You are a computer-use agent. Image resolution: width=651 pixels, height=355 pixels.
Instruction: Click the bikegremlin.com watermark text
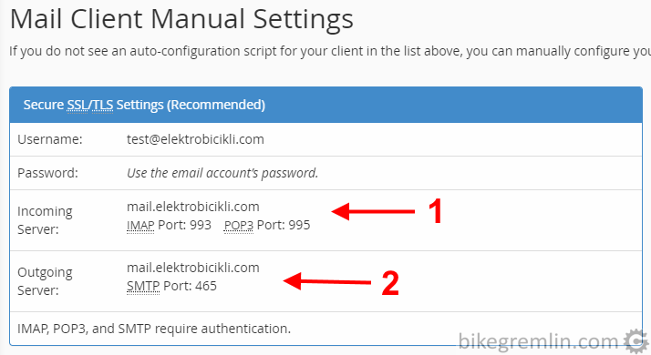coord(539,341)
